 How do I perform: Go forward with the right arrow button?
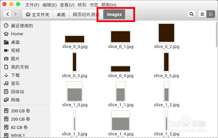[x=16, y=14]
